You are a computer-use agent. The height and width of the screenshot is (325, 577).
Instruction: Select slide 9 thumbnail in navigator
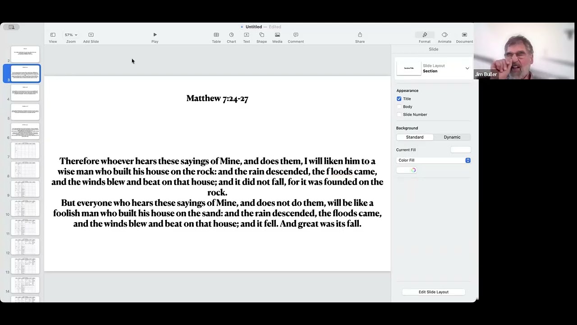pyautogui.click(x=25, y=189)
